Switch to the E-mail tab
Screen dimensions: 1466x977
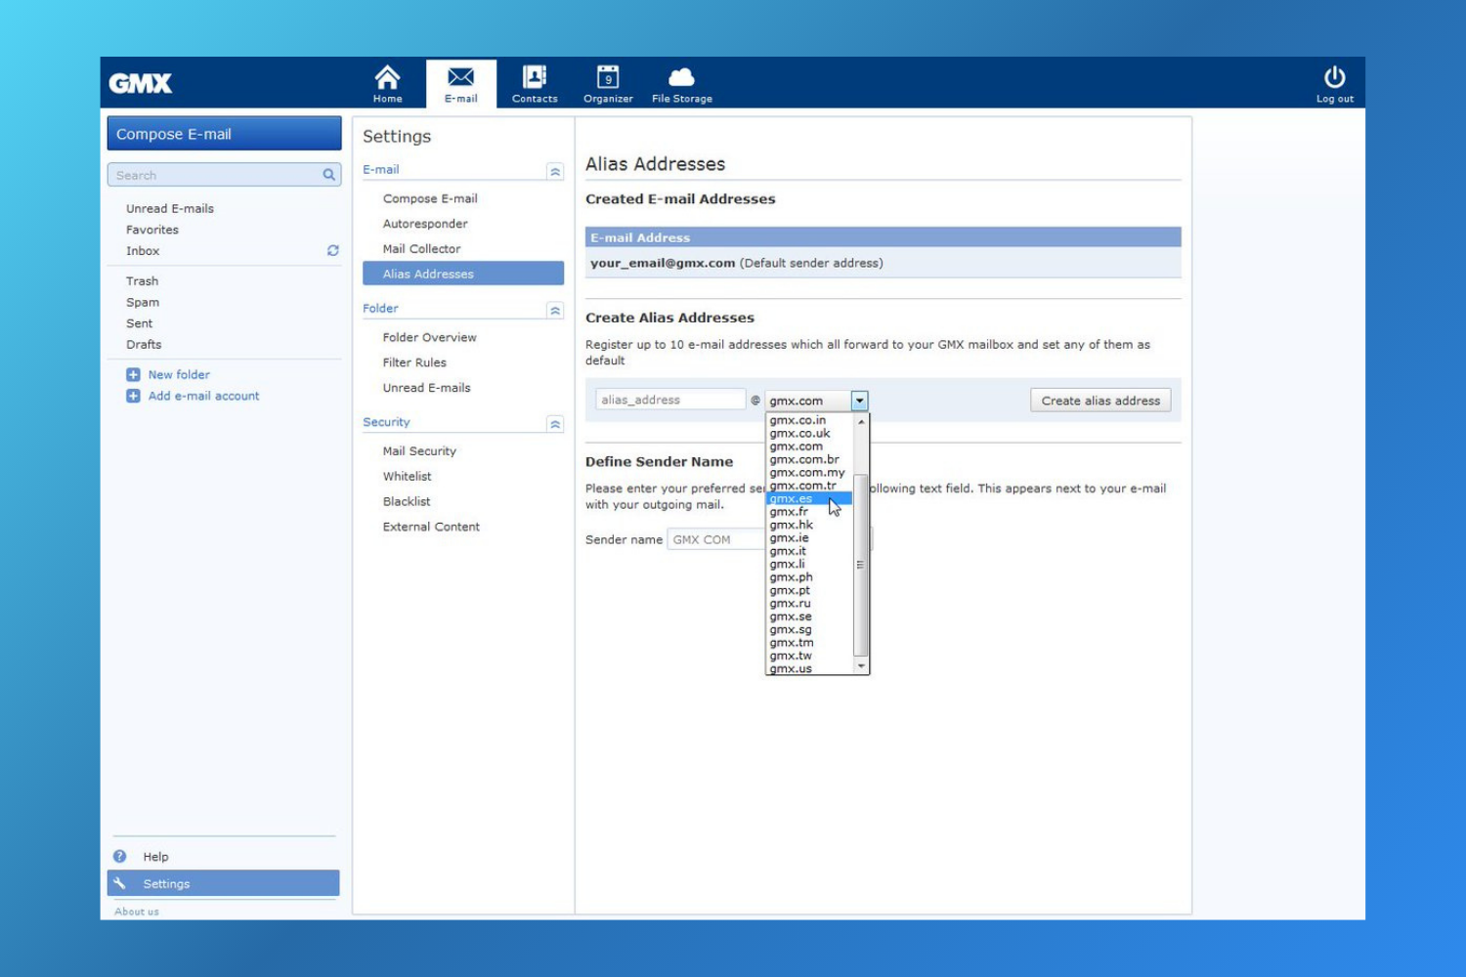click(x=460, y=84)
